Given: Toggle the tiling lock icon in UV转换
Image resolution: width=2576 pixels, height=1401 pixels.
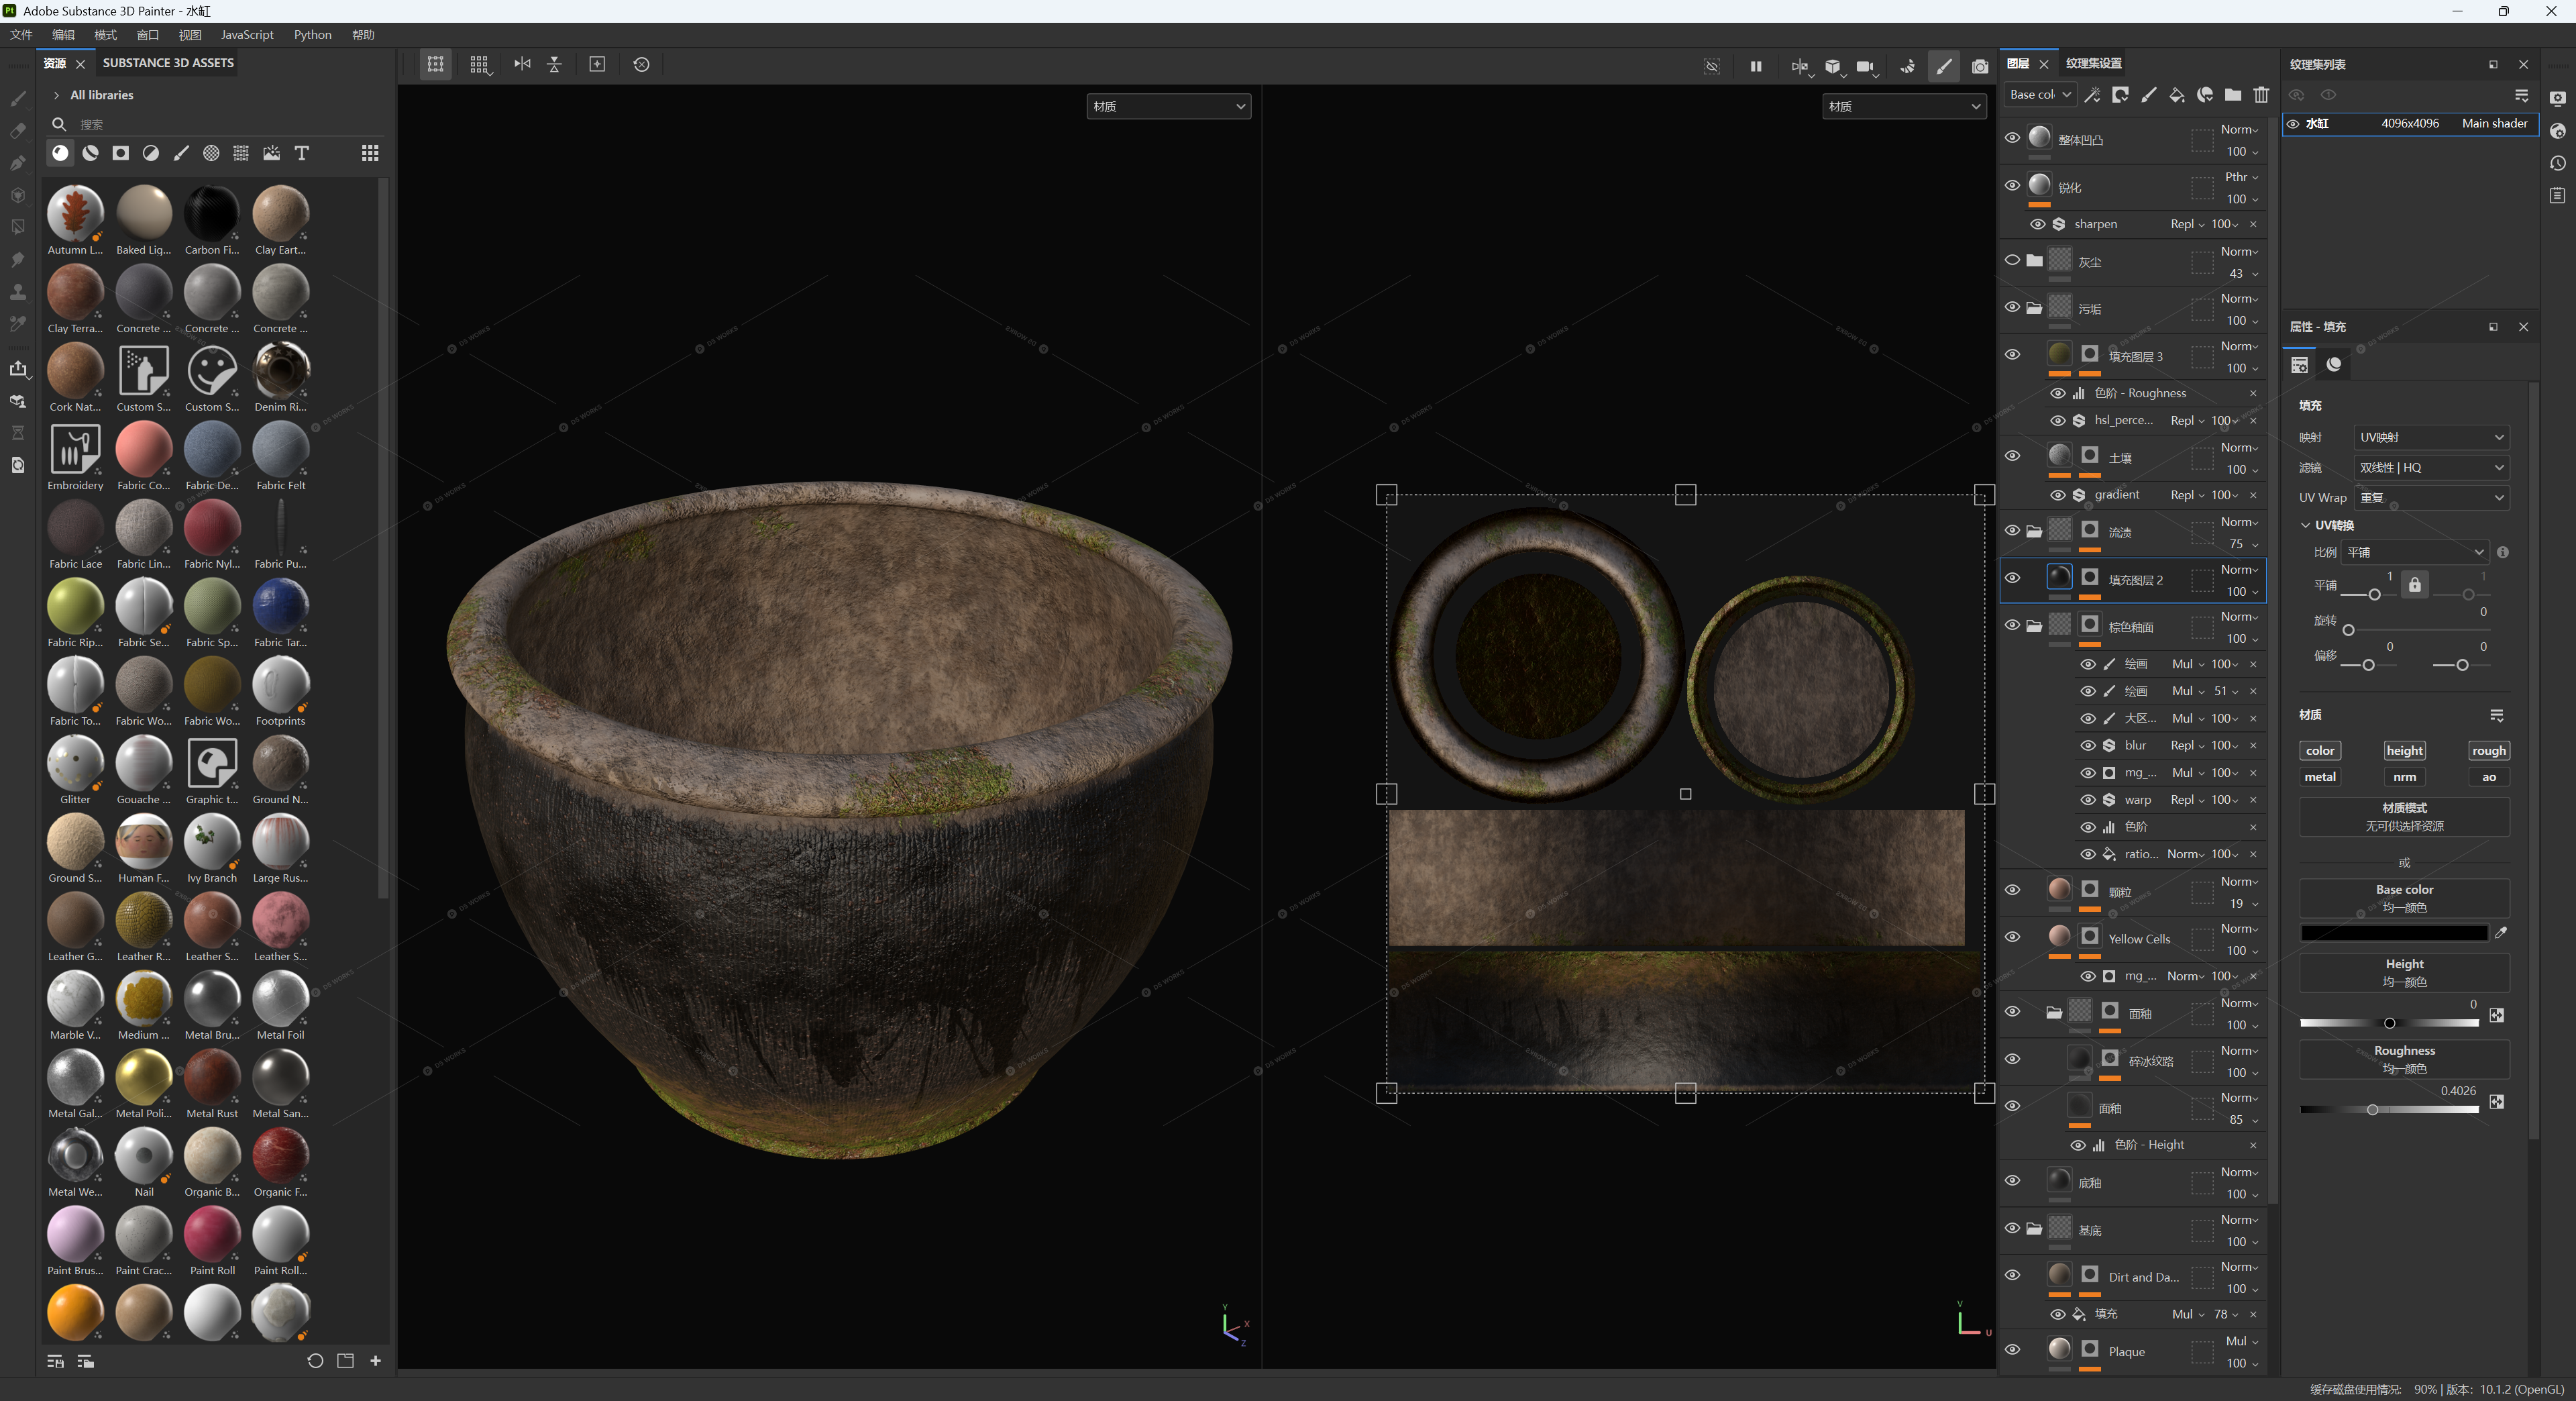Looking at the screenshot, I should (2415, 584).
